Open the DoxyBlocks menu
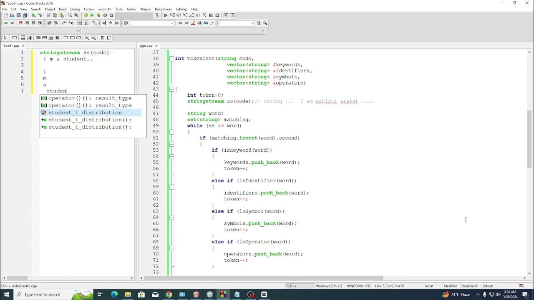Screen dimensions: 534x300 (x=163, y=9)
